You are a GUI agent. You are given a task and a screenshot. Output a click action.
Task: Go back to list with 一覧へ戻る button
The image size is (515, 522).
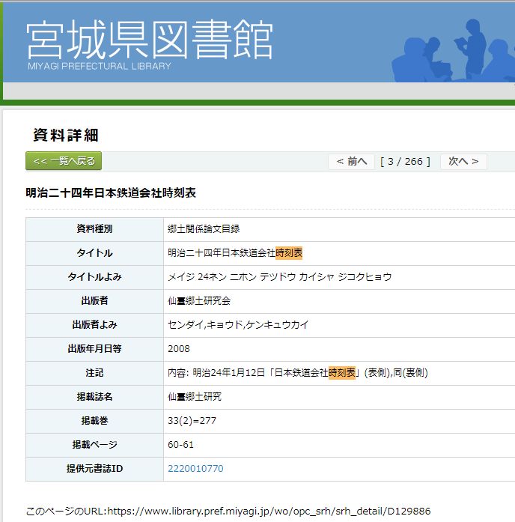pyautogui.click(x=64, y=161)
